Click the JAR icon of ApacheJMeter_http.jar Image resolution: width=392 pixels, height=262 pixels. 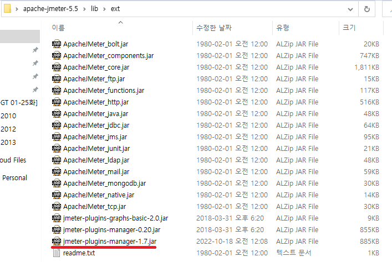click(x=57, y=102)
